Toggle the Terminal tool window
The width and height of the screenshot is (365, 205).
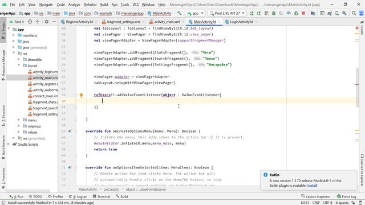(102, 196)
